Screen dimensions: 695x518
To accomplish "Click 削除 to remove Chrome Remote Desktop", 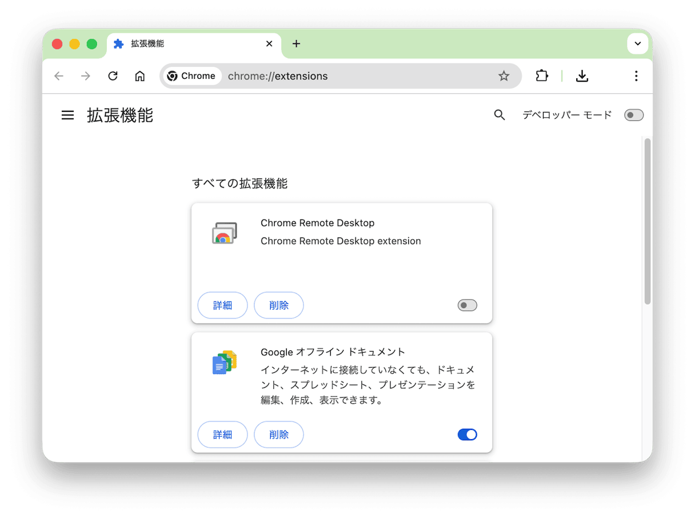I will click(278, 305).
